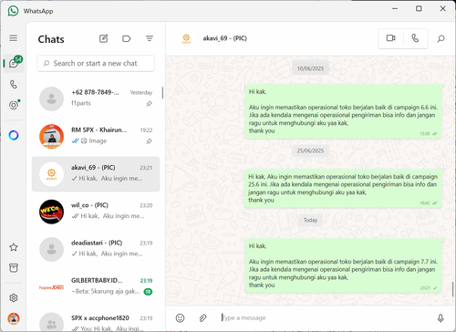The width and height of the screenshot is (456, 332).
Task: Click GILBERTBABY.ID Shopee avatar
Action: [x=51, y=287]
